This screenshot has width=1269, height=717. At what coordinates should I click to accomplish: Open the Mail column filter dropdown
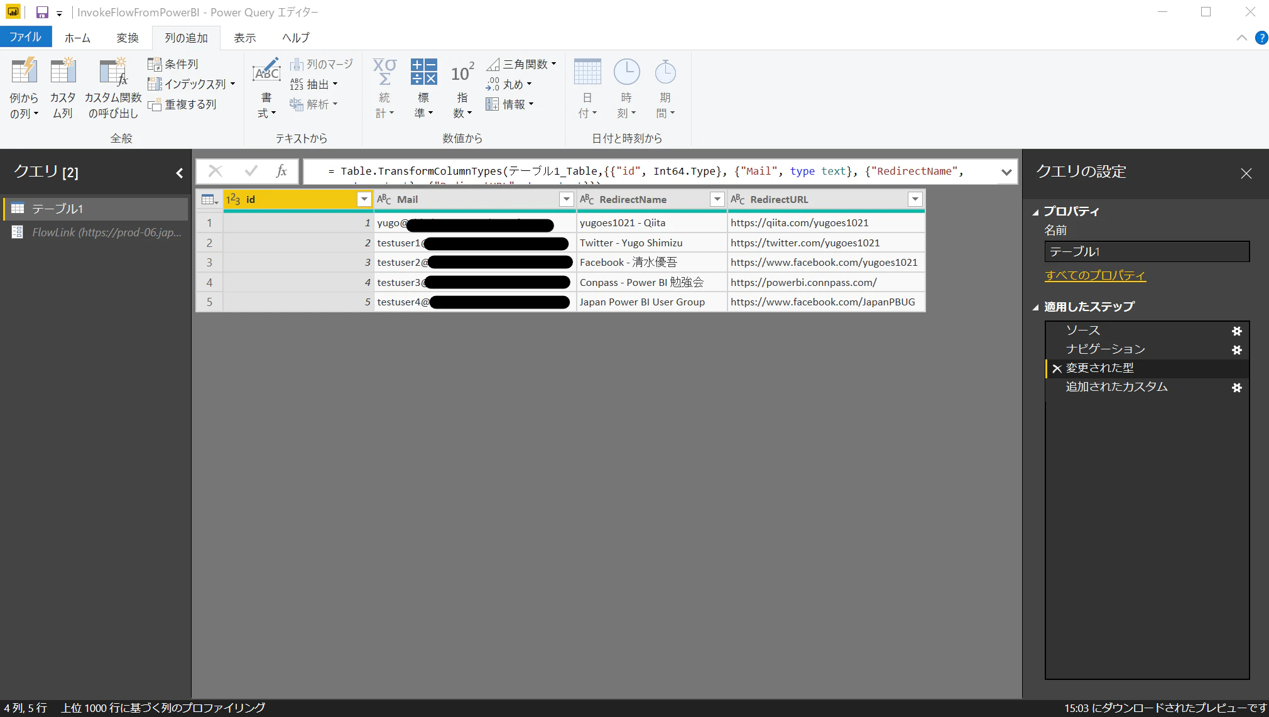coord(566,199)
